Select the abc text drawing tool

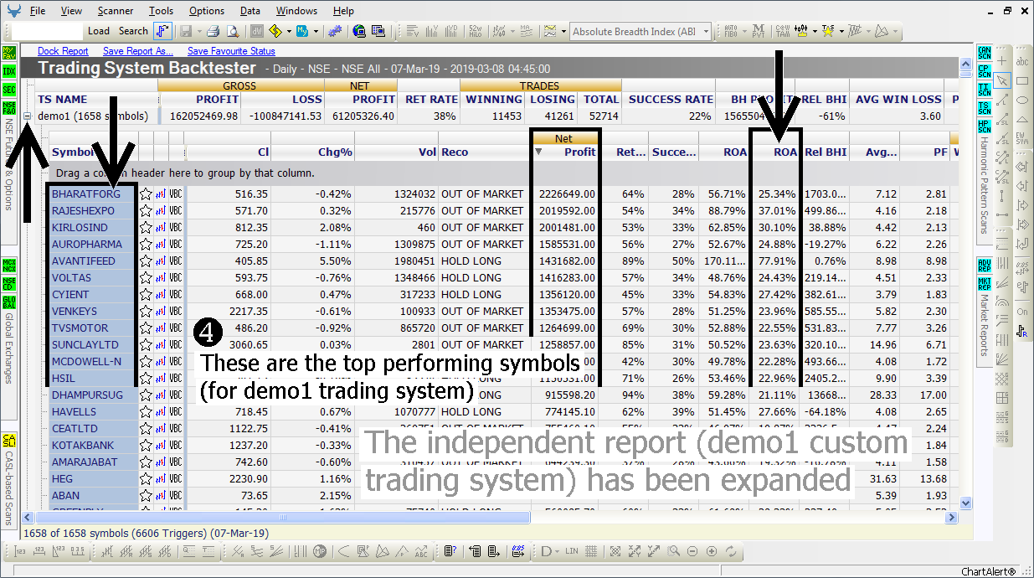tap(1022, 61)
